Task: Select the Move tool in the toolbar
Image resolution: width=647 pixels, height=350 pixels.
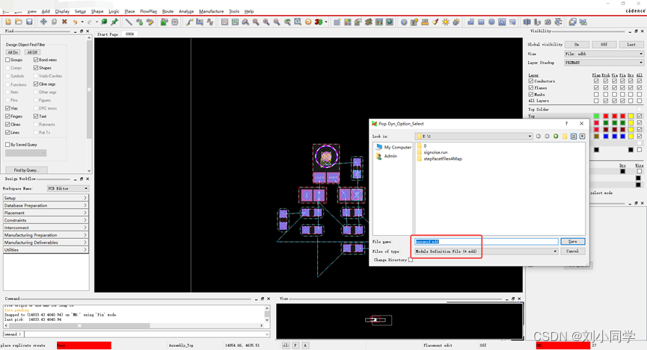Action: [43, 22]
